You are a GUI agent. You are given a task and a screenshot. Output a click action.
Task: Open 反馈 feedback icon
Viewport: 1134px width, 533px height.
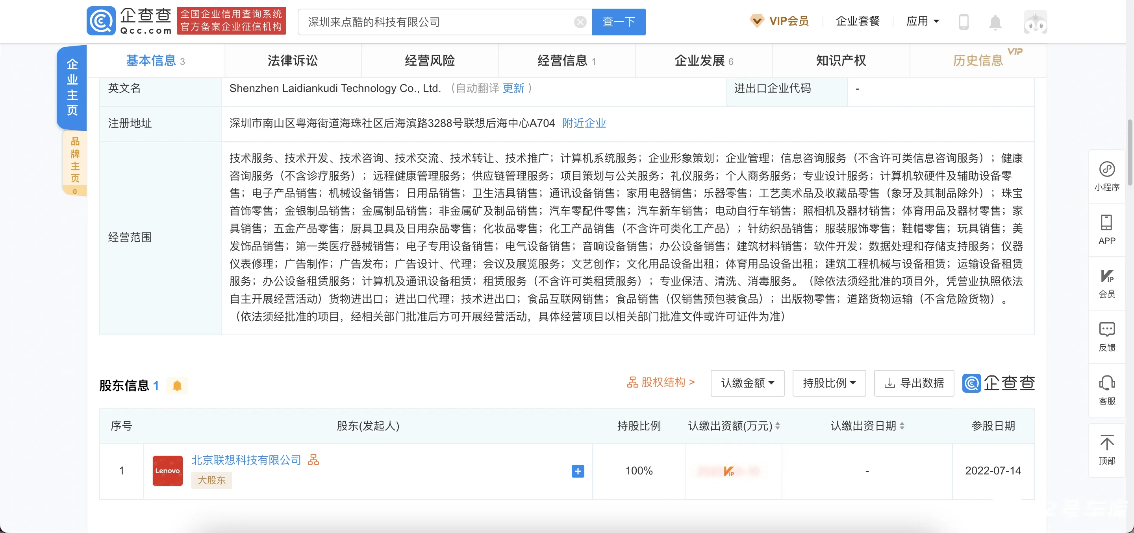(1107, 336)
